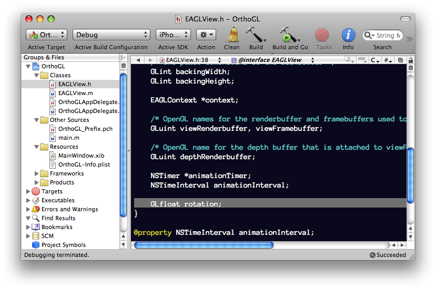This screenshot has height=289, width=436.
Task: Select EAGLView.m file
Action: (70, 93)
